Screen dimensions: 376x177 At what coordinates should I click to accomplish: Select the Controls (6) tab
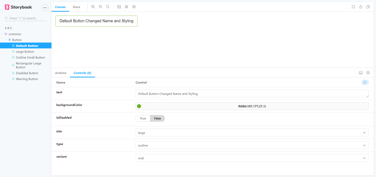point(82,73)
